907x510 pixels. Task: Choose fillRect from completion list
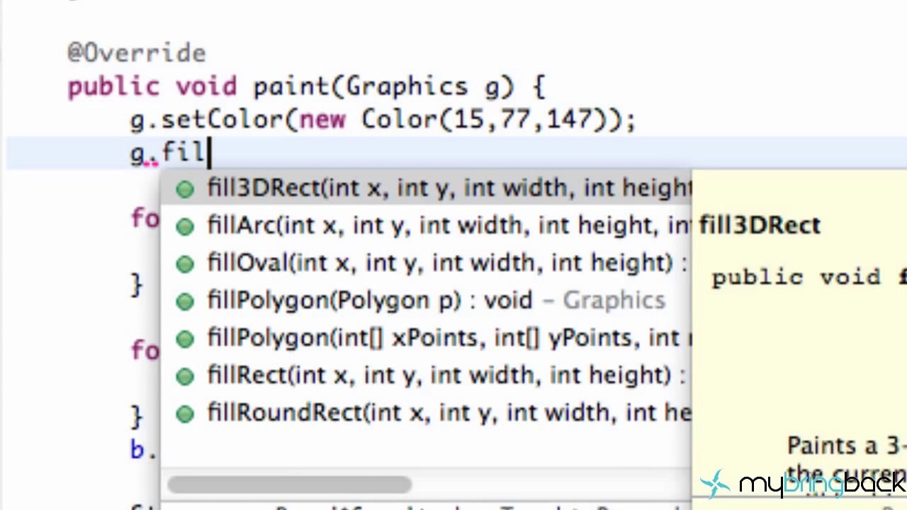[x=425, y=375]
